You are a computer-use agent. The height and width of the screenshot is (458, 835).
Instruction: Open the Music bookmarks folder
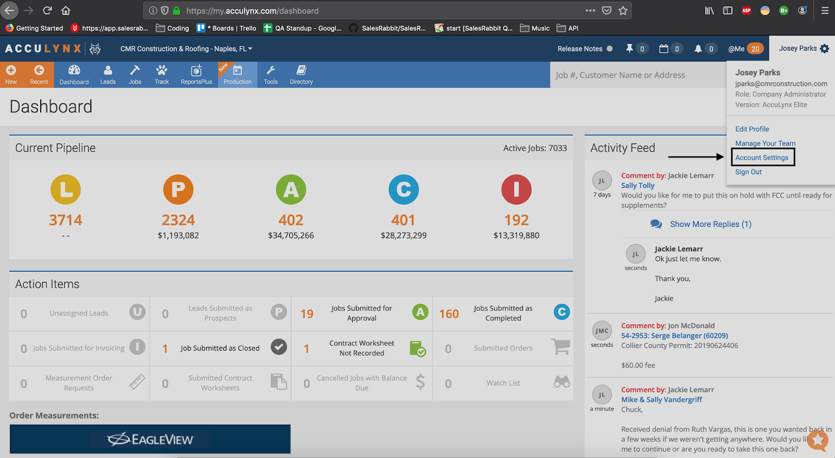[x=535, y=28]
